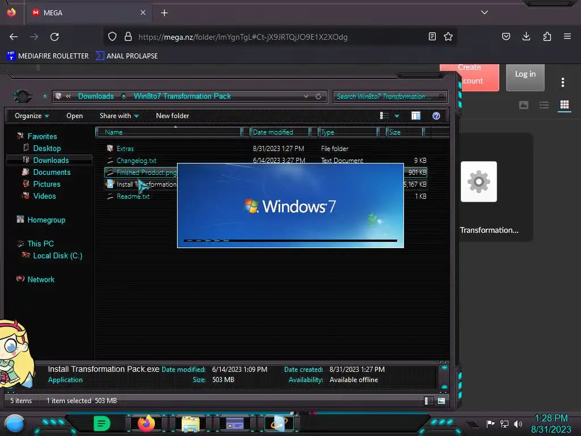Click the site security padlock icon
The width and height of the screenshot is (581, 436).
coord(128,37)
